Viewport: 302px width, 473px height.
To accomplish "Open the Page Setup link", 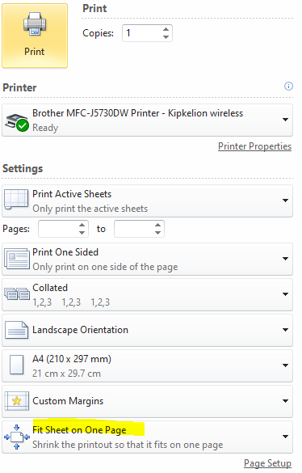I will click(x=267, y=463).
